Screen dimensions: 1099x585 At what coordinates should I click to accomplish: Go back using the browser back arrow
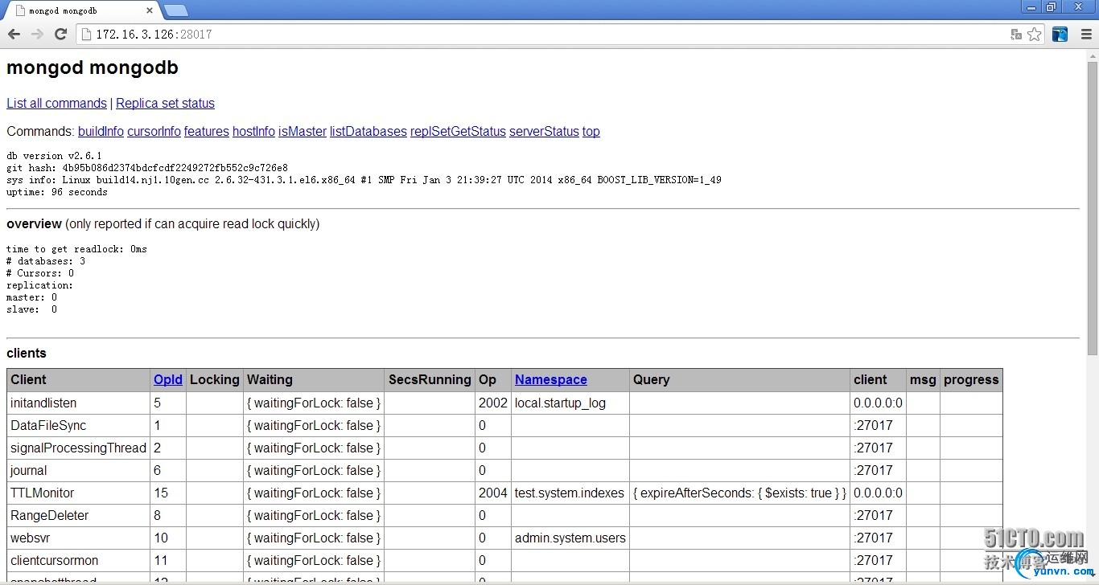coord(14,34)
